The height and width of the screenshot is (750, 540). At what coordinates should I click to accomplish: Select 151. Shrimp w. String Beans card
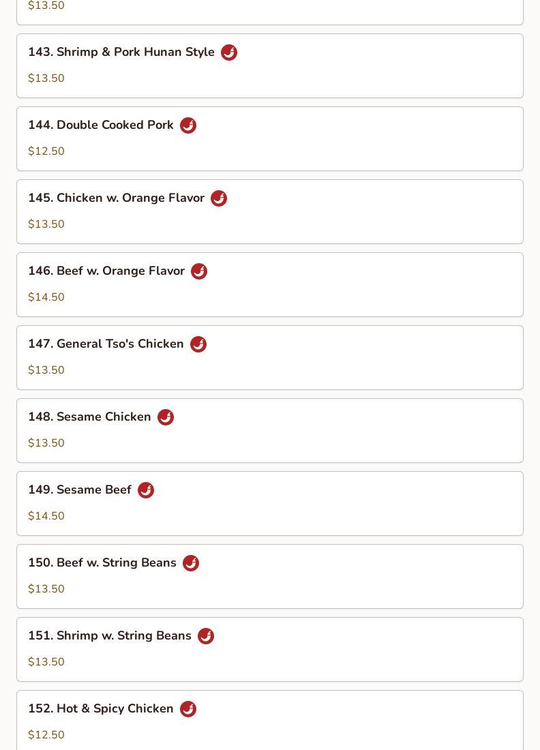[270, 650]
